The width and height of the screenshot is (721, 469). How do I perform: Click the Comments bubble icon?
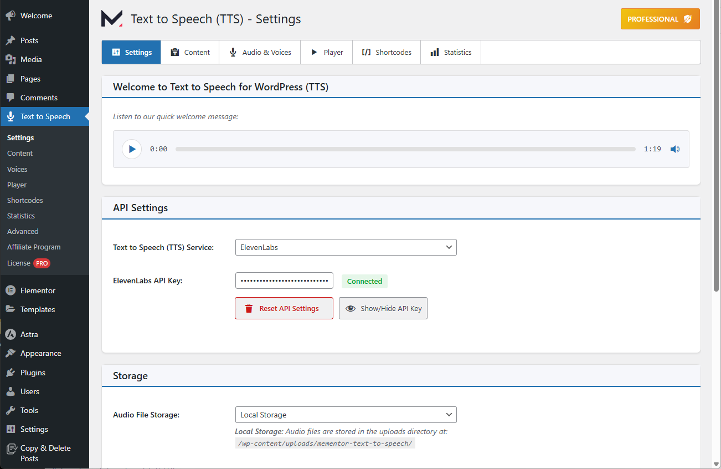coord(10,98)
